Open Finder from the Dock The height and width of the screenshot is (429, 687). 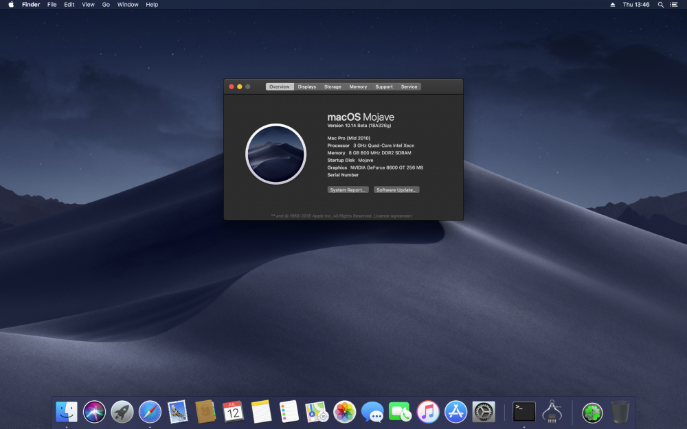tap(67, 412)
